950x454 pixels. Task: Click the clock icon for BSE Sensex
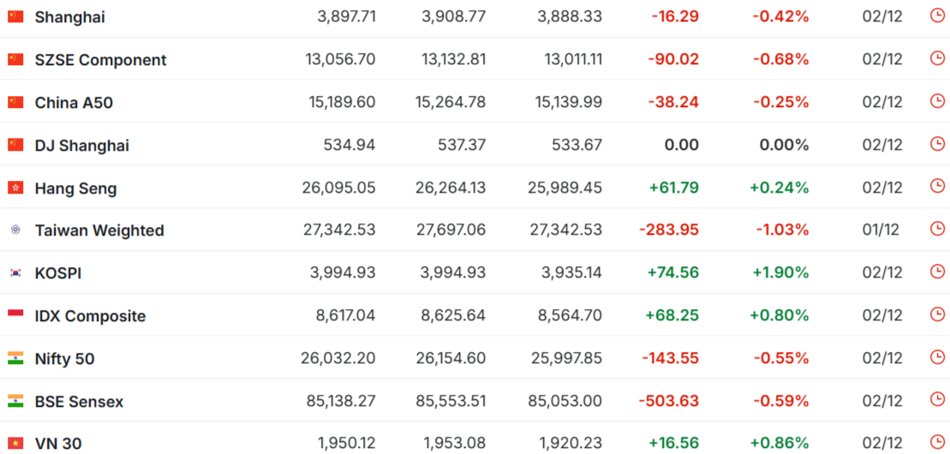937,400
